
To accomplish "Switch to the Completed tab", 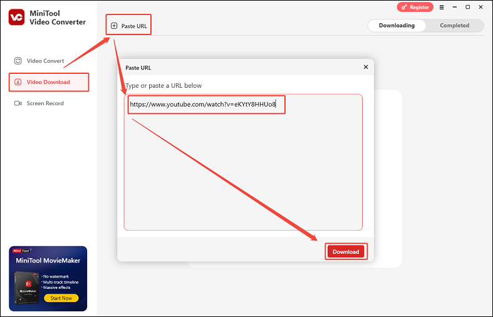I will tap(454, 26).
